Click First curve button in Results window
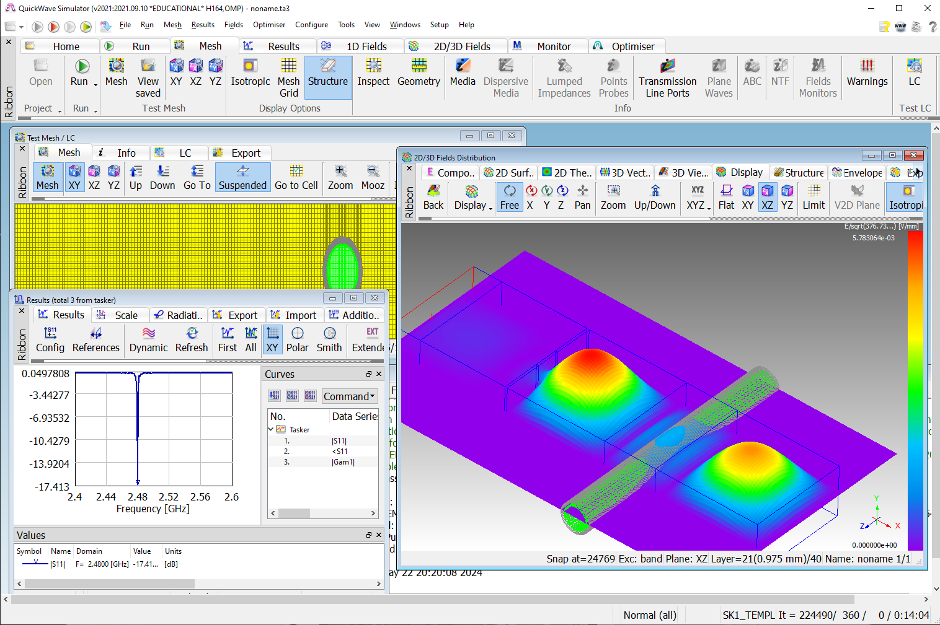940x625 pixels. click(228, 339)
